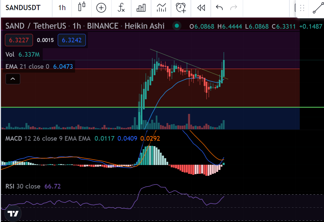Click the red sell price 6.3227
The height and width of the screenshot is (222, 324).
pyautogui.click(x=19, y=40)
